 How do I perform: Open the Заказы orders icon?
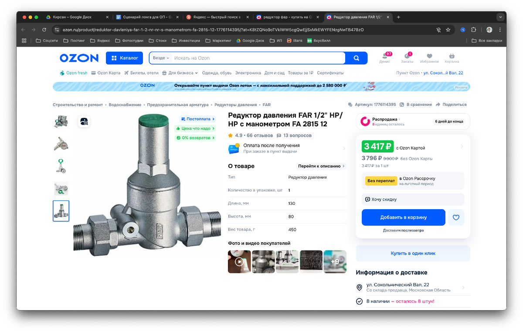coord(407,58)
